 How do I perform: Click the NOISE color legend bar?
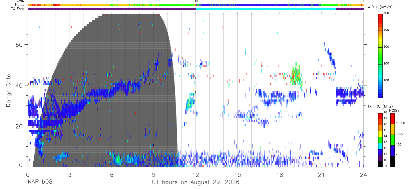392,140
